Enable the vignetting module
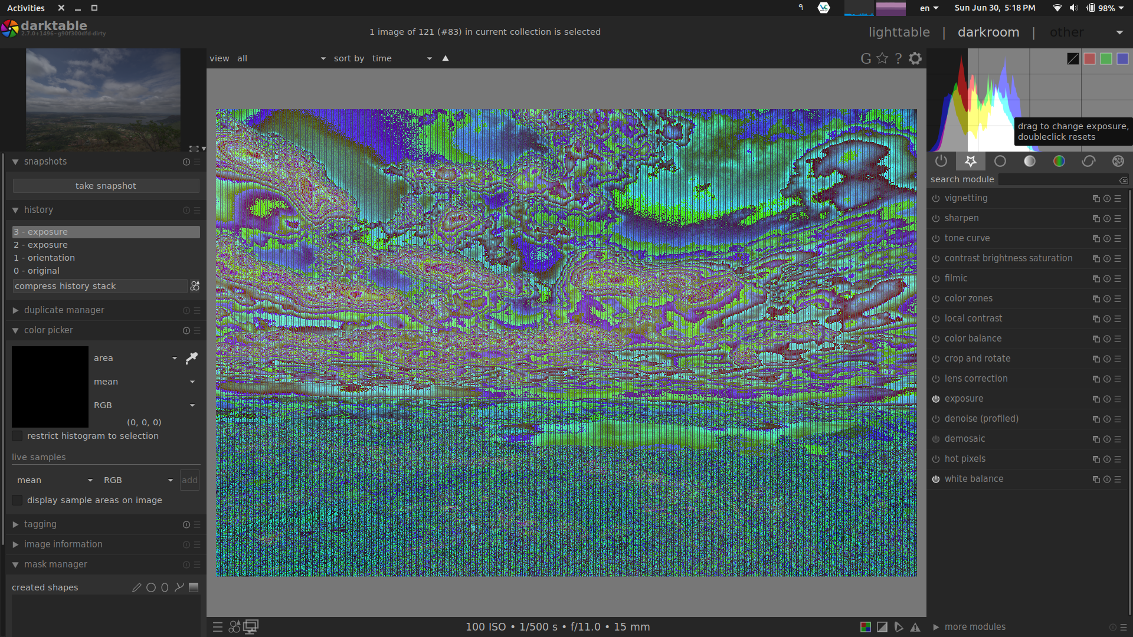Image resolution: width=1133 pixels, height=637 pixels. pos(936,199)
